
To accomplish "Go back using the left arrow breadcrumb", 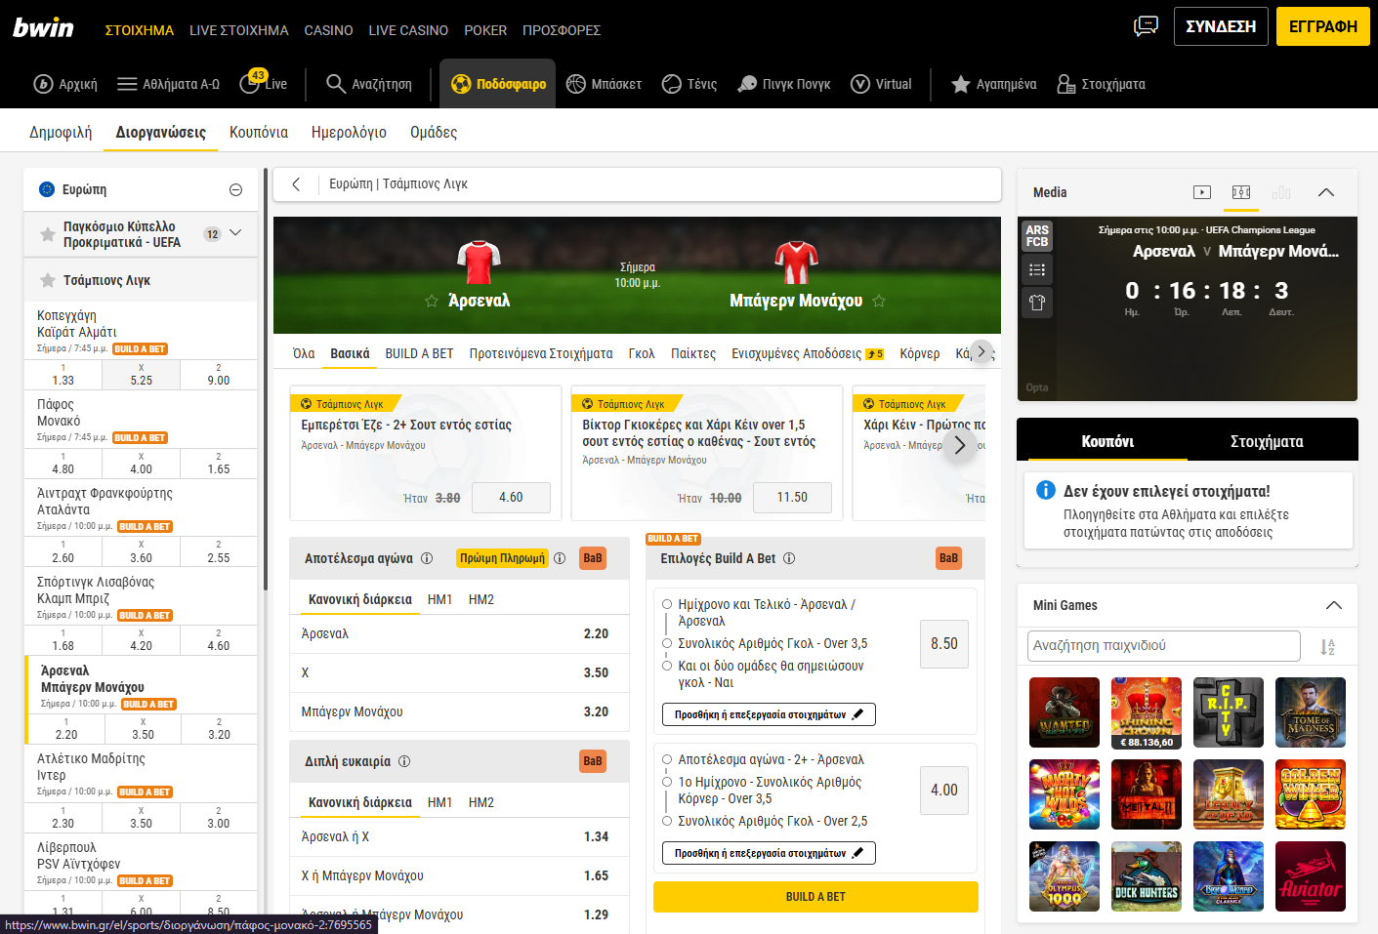I will [x=296, y=183].
